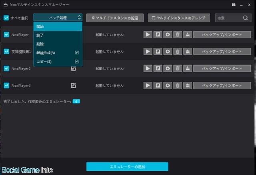Screen dimensions: 256x175
Task: Delete NoxPlayer2 with trash icon
Action: coord(178,68)
